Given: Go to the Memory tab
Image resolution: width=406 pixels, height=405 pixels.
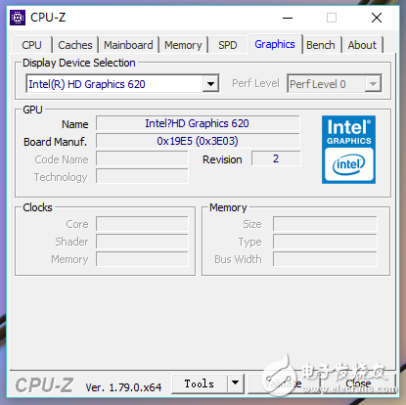Looking at the screenshot, I should pos(183,45).
